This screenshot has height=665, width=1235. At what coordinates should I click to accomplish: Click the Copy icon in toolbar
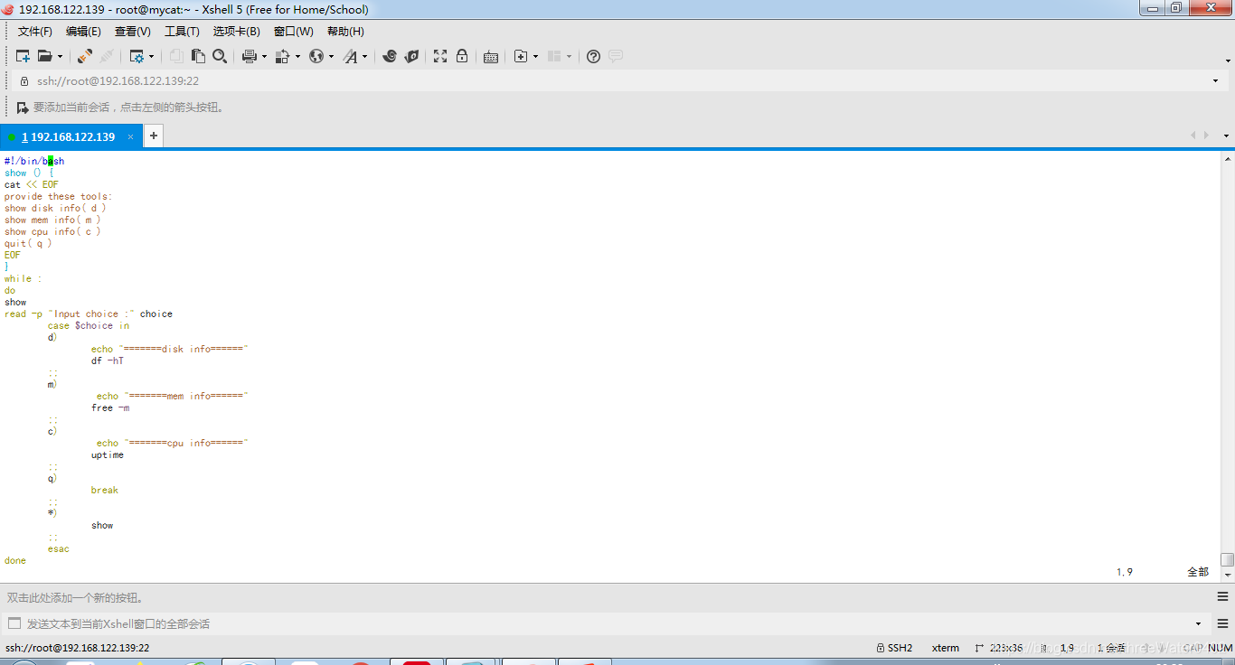pos(176,56)
